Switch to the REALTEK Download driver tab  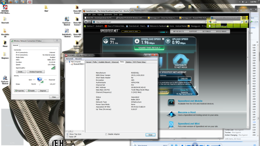[x=99, y=18]
